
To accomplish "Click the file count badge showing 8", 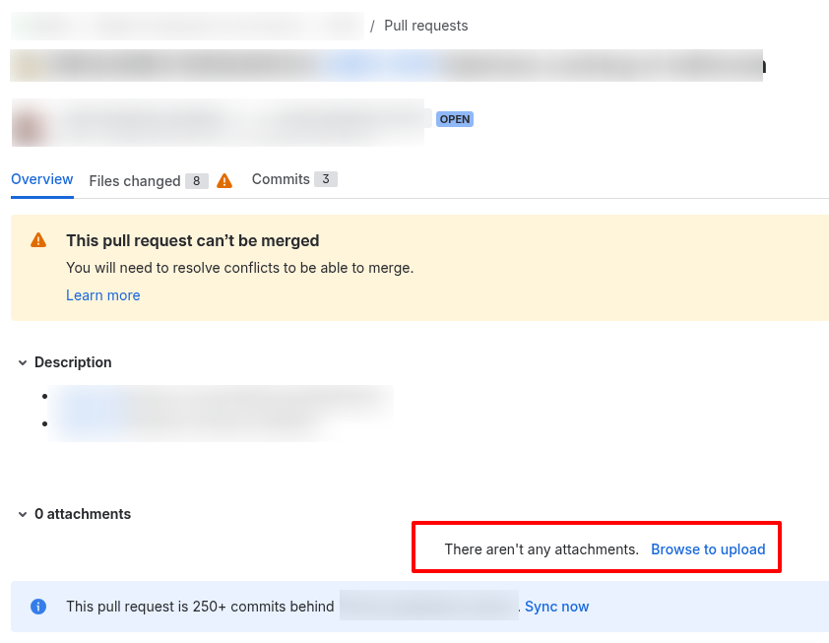I will click(195, 181).
